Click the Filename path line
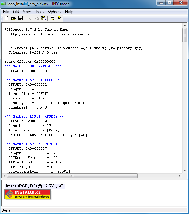This screenshot has width=189, height=214. tap(75, 48)
